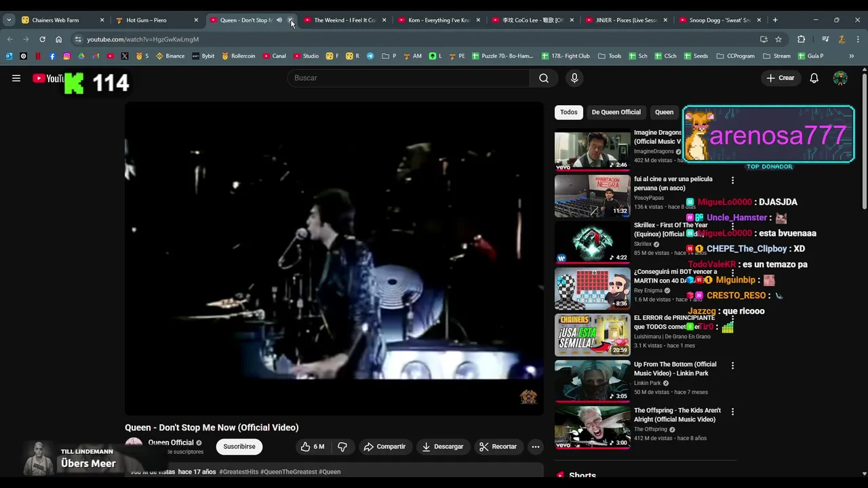Open the Binance bookmark
The width and height of the screenshot is (868, 488).
point(170,56)
